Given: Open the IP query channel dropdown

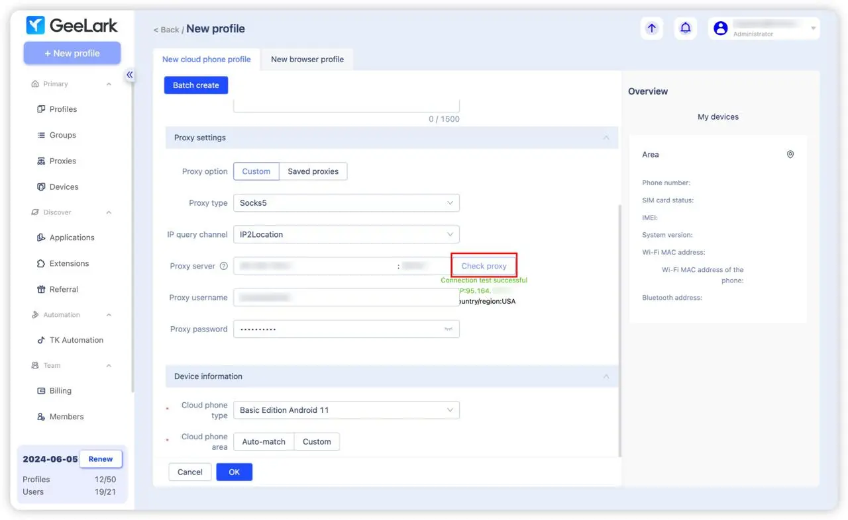Looking at the screenshot, I should tap(346, 234).
